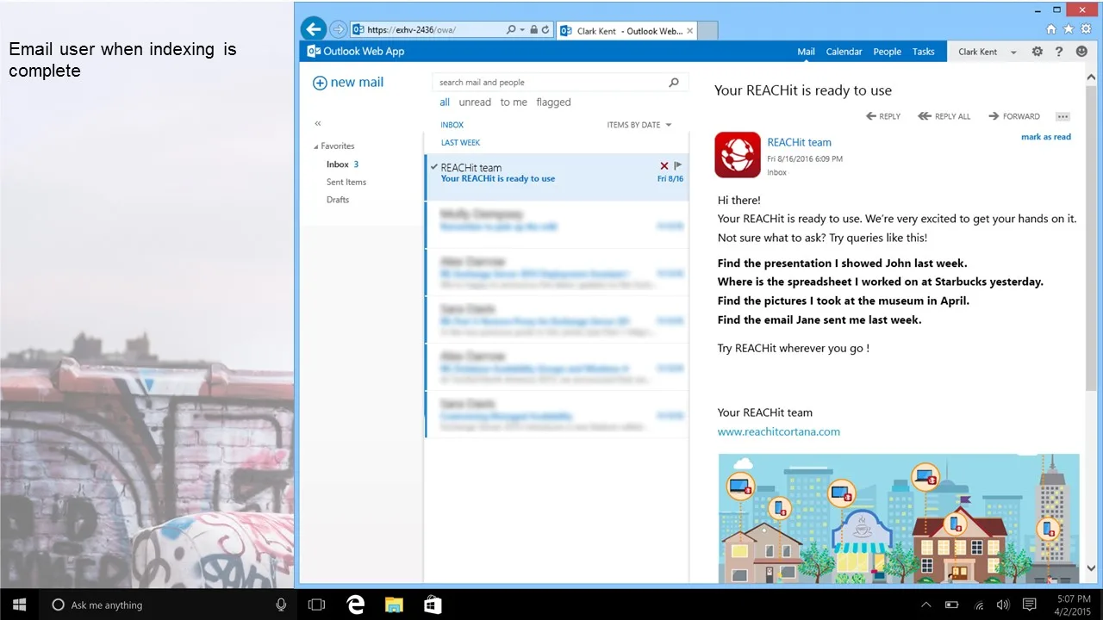Screen dimensions: 1103x620
Task: Click the REACHit team red avatar
Action: click(738, 155)
